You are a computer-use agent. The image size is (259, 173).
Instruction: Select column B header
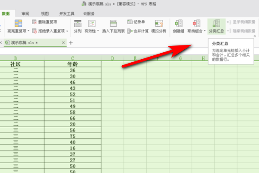click(16, 58)
